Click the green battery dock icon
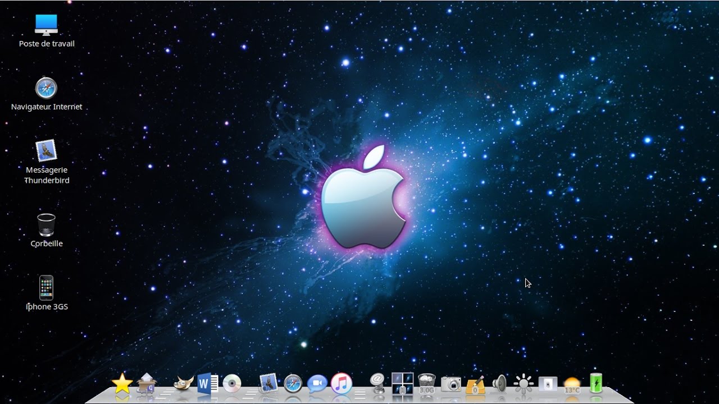 (x=596, y=384)
